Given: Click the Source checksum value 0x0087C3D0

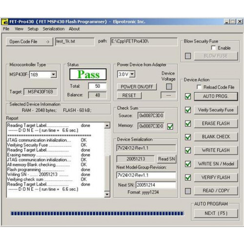Looking at the screenshot, I should [151, 116].
